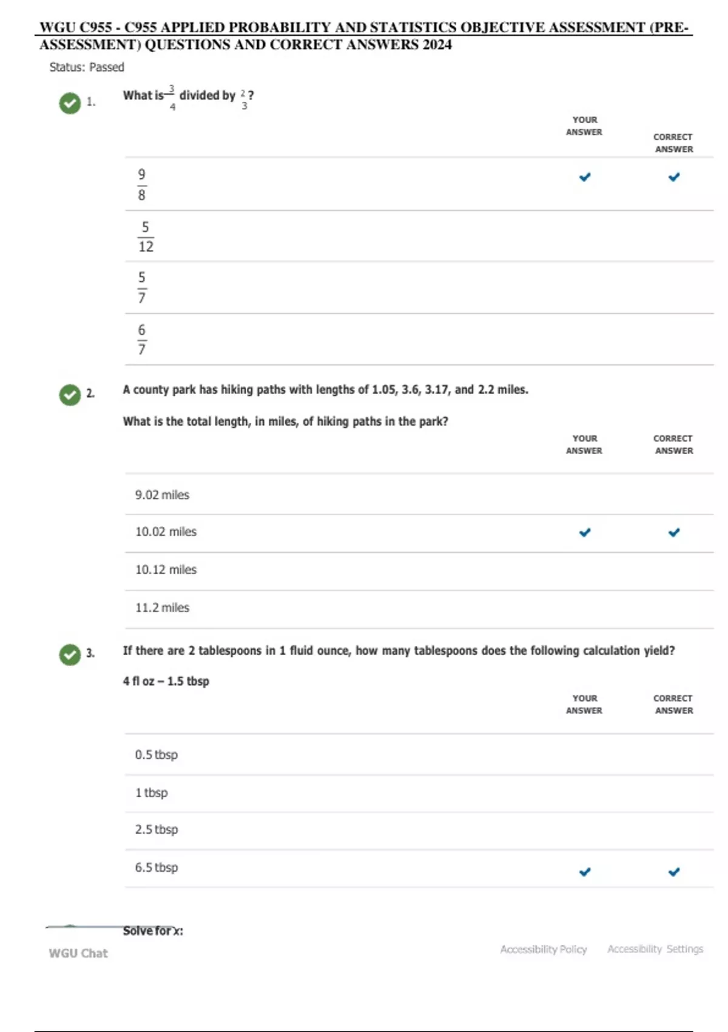Screen dimensions: 728x1032
Task: Click Your Answer checkmark for 6.5 tbsp
Action: (x=585, y=872)
